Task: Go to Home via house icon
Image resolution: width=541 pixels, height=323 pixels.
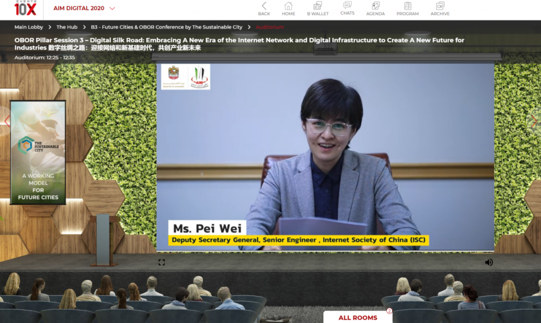Action: [289, 7]
